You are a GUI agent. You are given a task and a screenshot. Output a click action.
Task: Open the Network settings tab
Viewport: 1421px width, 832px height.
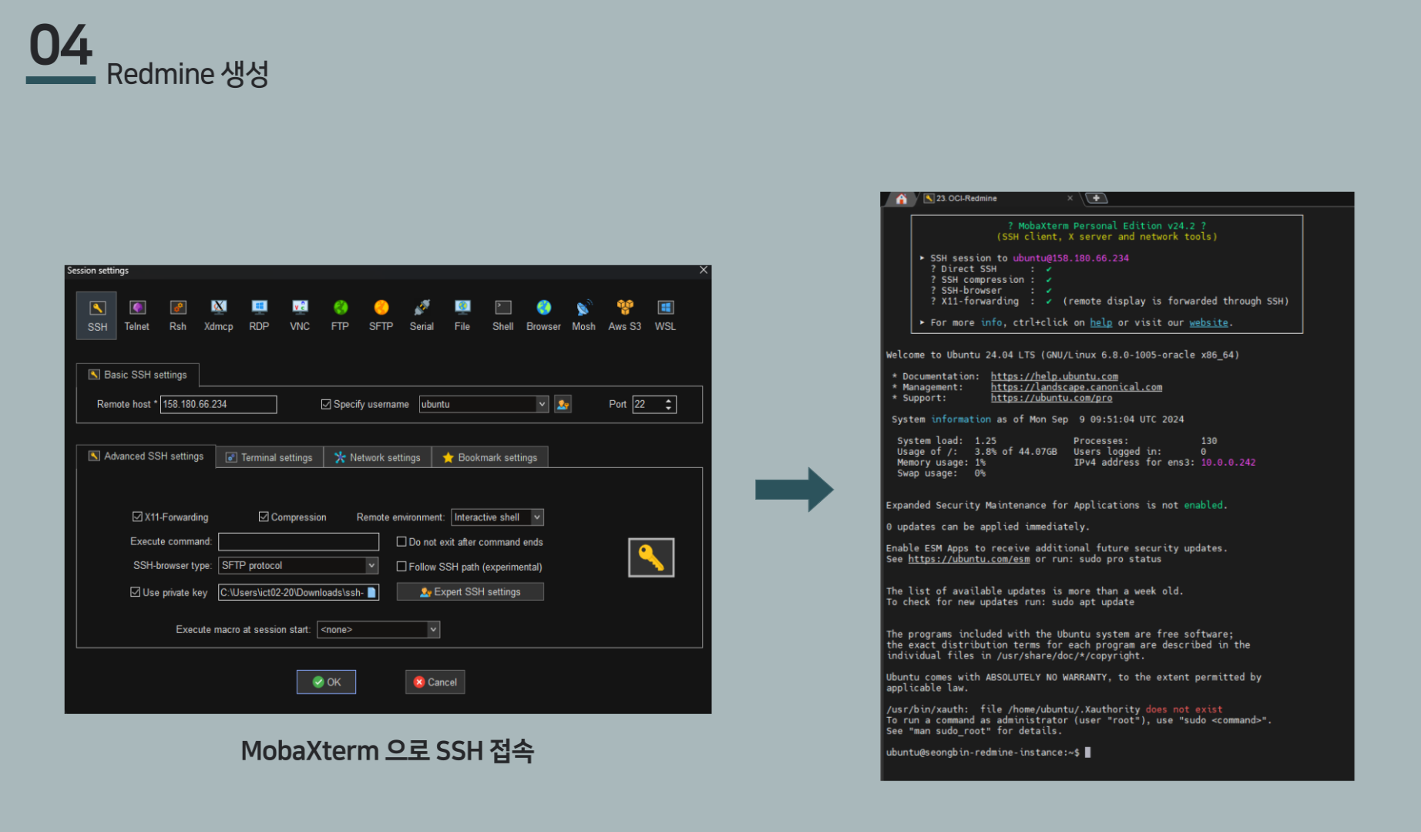coord(378,457)
